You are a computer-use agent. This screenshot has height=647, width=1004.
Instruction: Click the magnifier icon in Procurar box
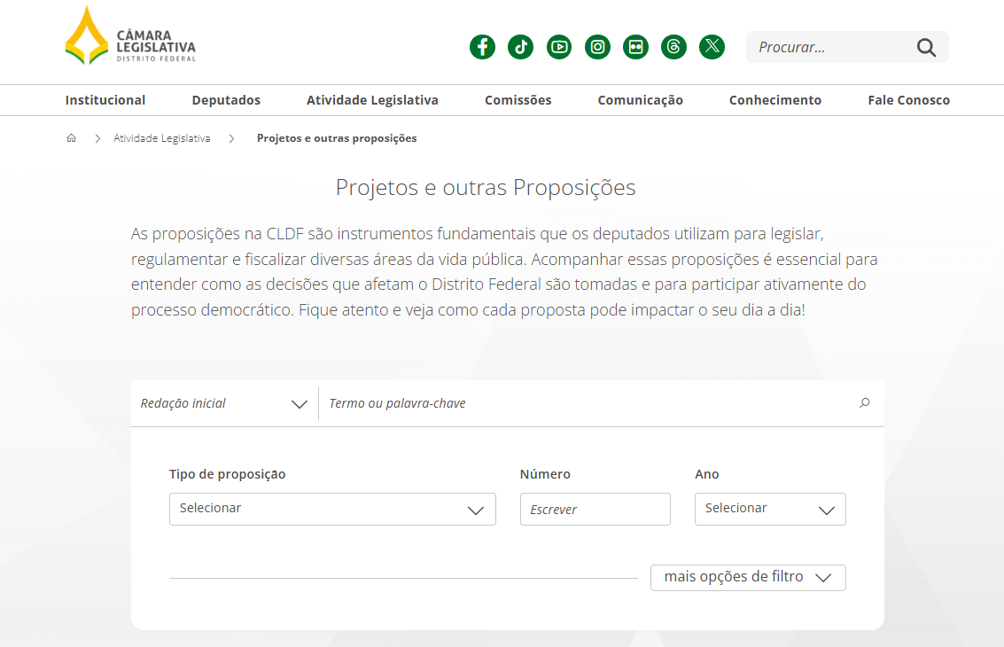926,48
